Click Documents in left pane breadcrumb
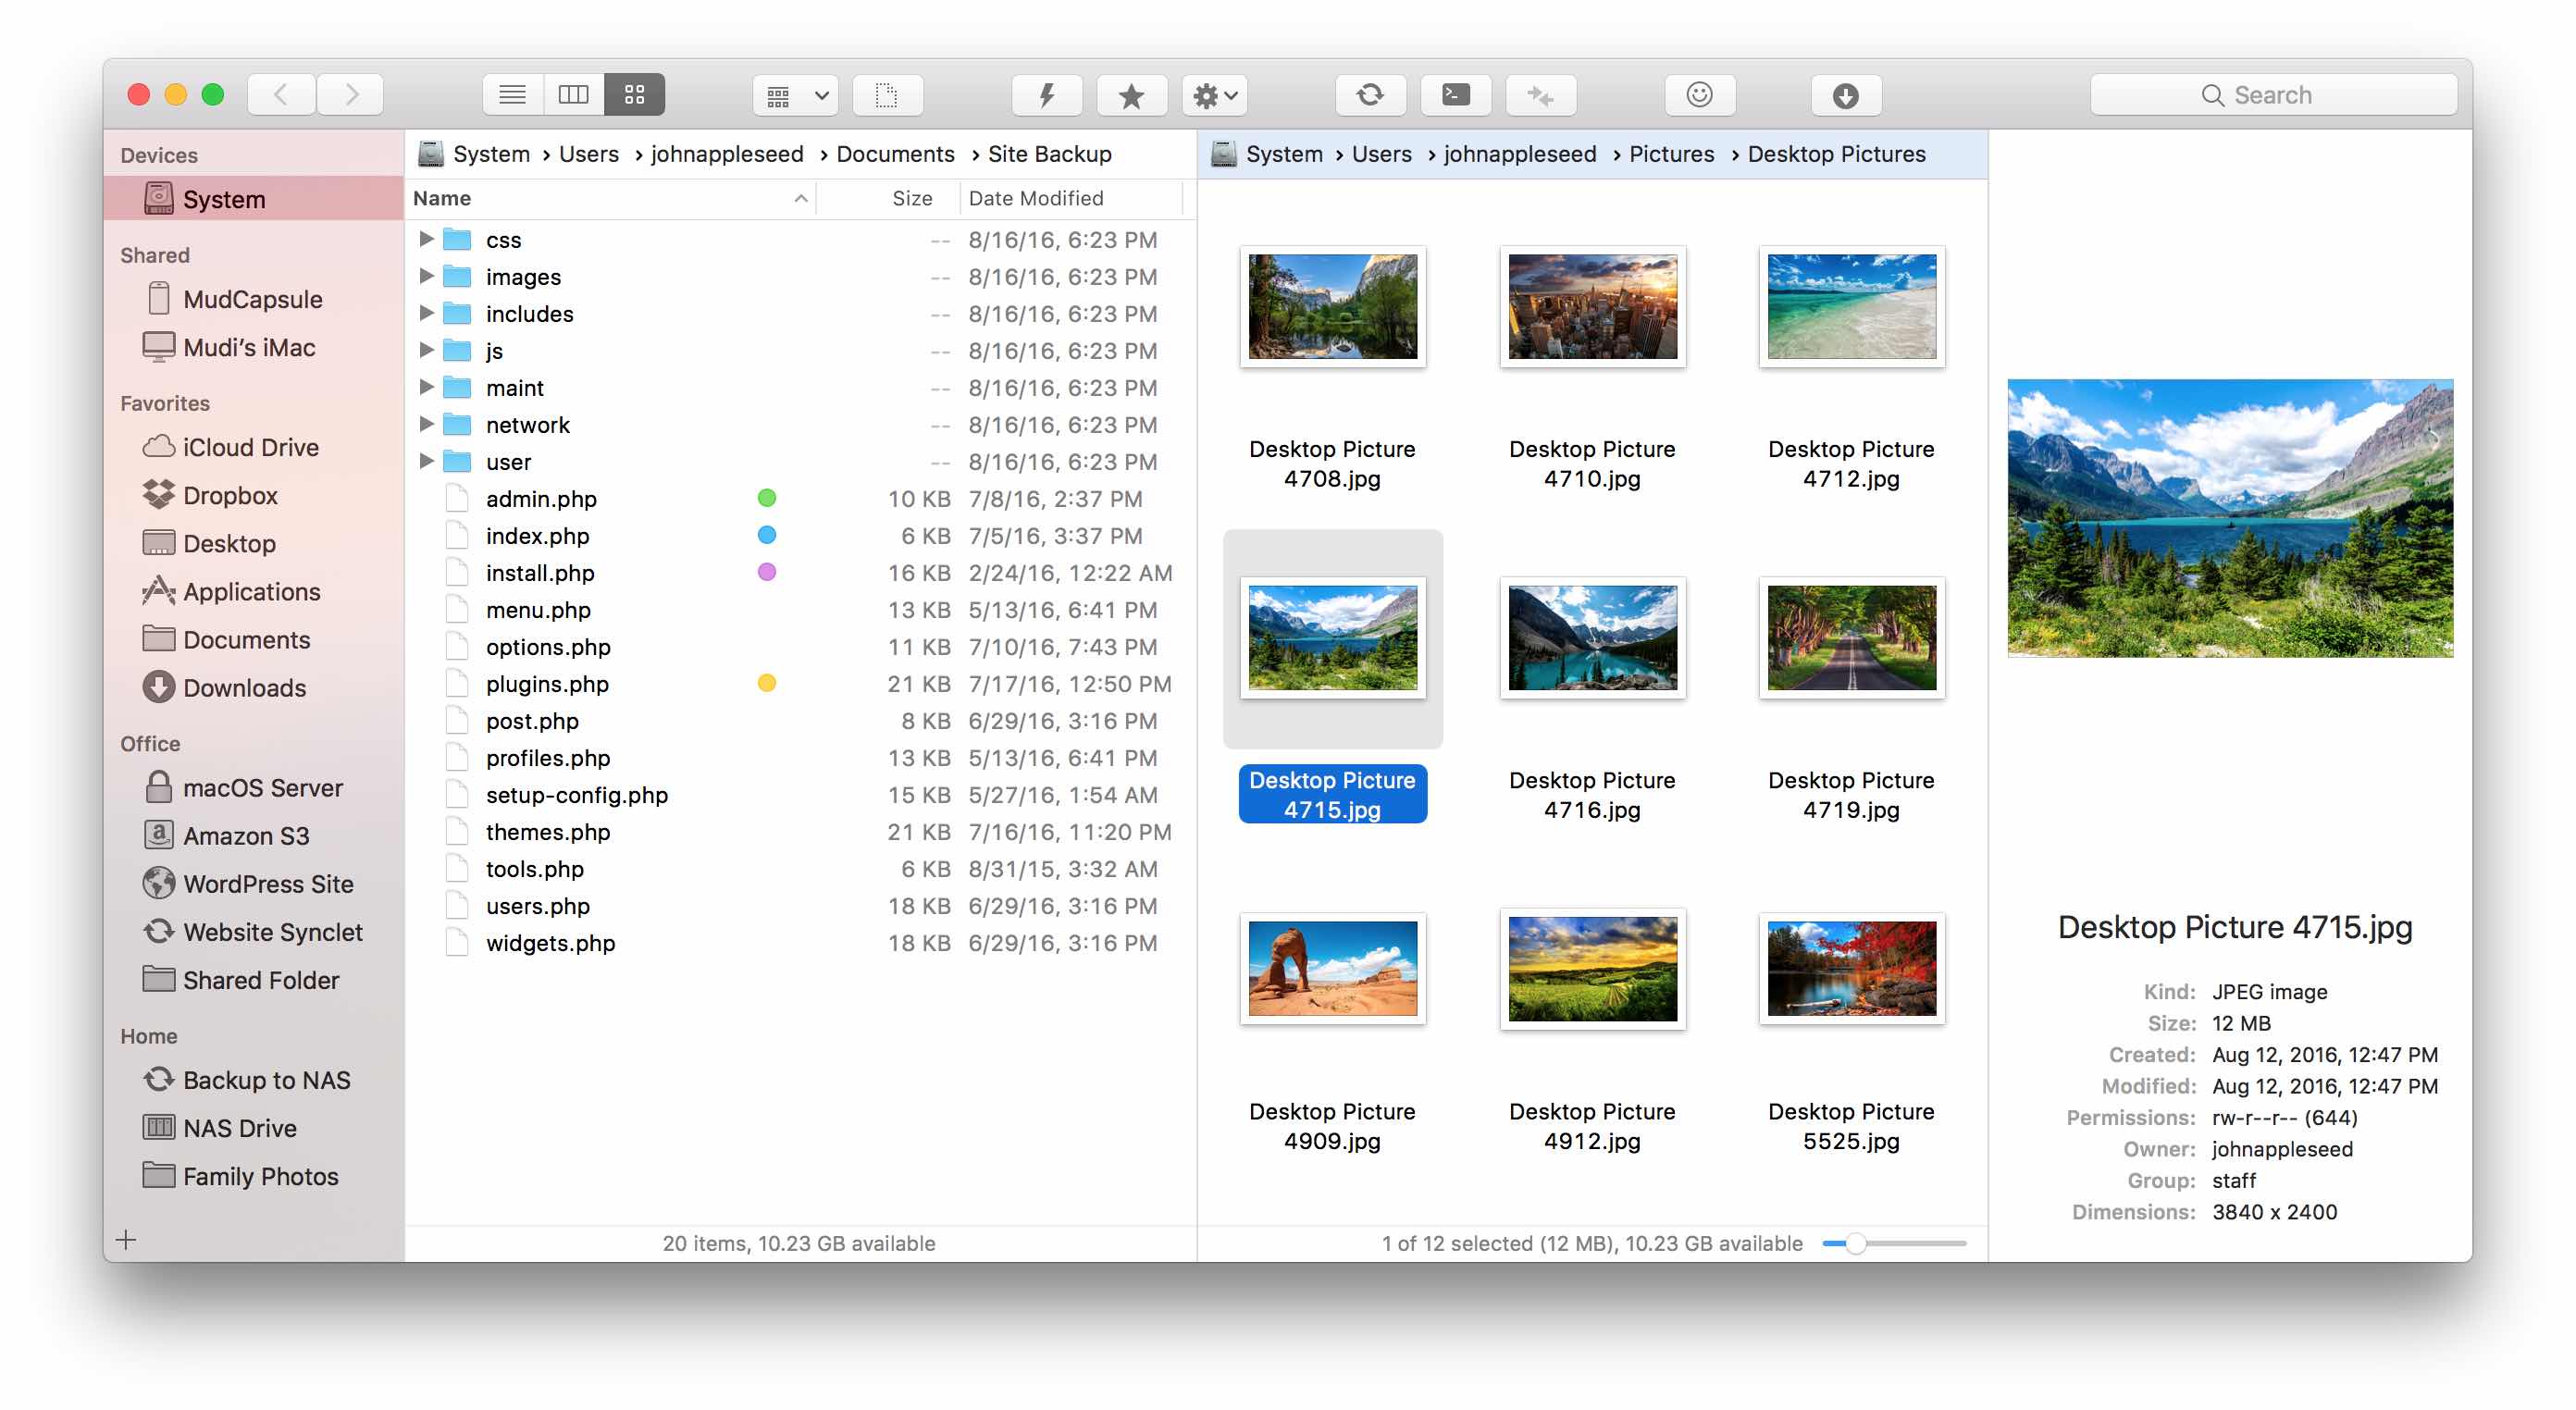 [x=894, y=154]
